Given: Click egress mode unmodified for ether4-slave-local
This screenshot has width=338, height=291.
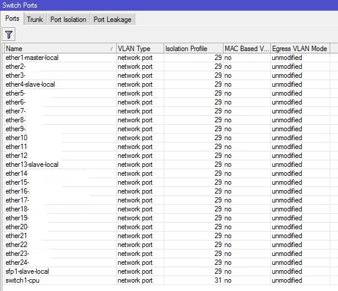Looking at the screenshot, I should click(x=287, y=84).
